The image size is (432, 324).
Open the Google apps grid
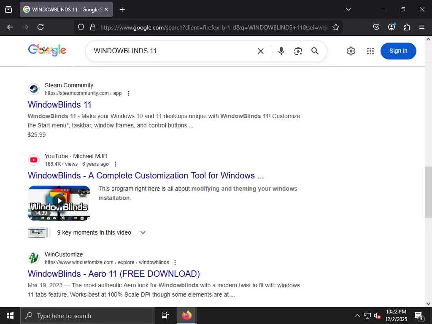370,51
